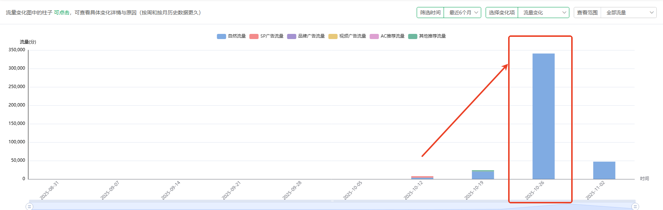The image size is (663, 210).
Task: Click the right zoom slider handle
Action: (635, 206)
